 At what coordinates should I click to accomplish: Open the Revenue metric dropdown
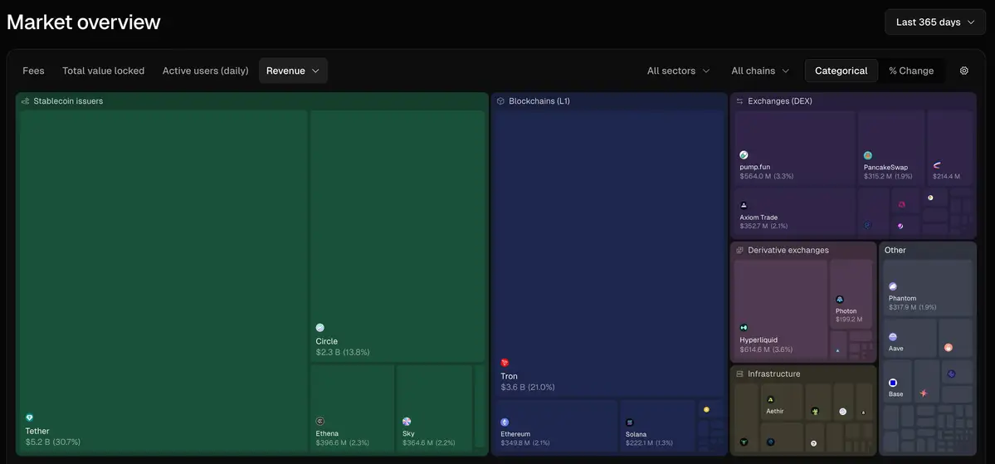coord(293,71)
